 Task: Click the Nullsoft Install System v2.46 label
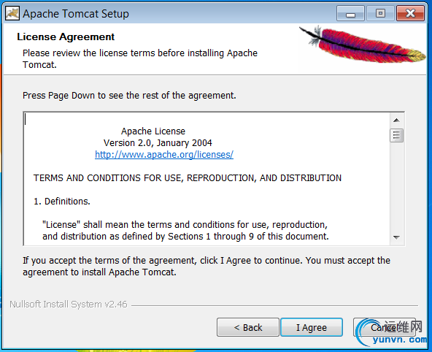coord(69,305)
